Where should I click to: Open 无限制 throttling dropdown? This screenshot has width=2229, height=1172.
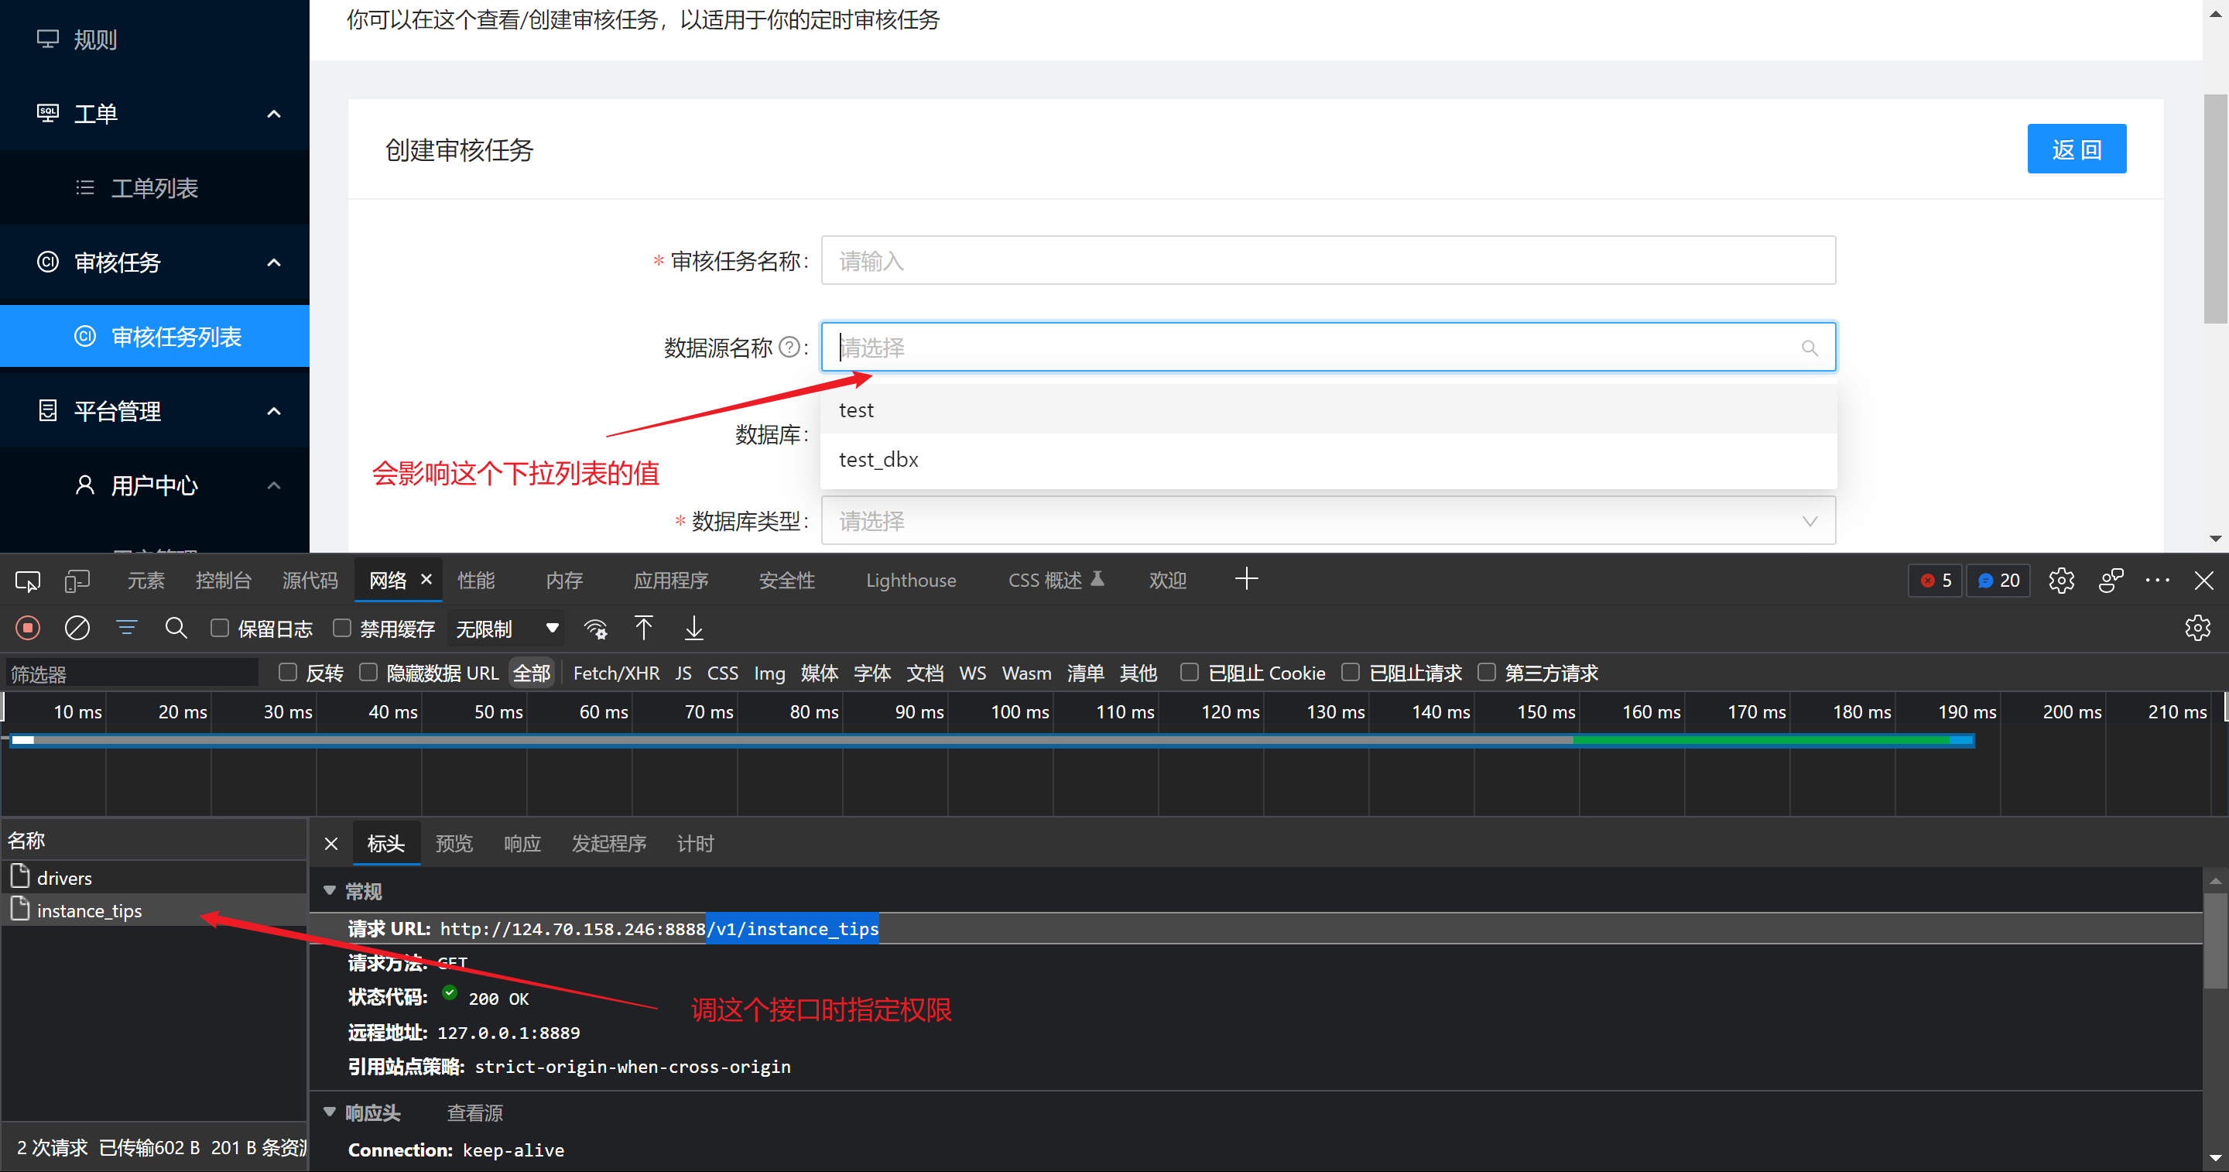pos(506,629)
